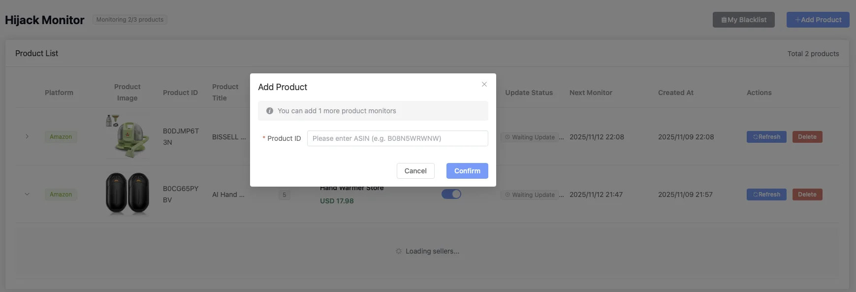
Task: Open the hand warmer product image thumbnail
Action: (x=127, y=194)
